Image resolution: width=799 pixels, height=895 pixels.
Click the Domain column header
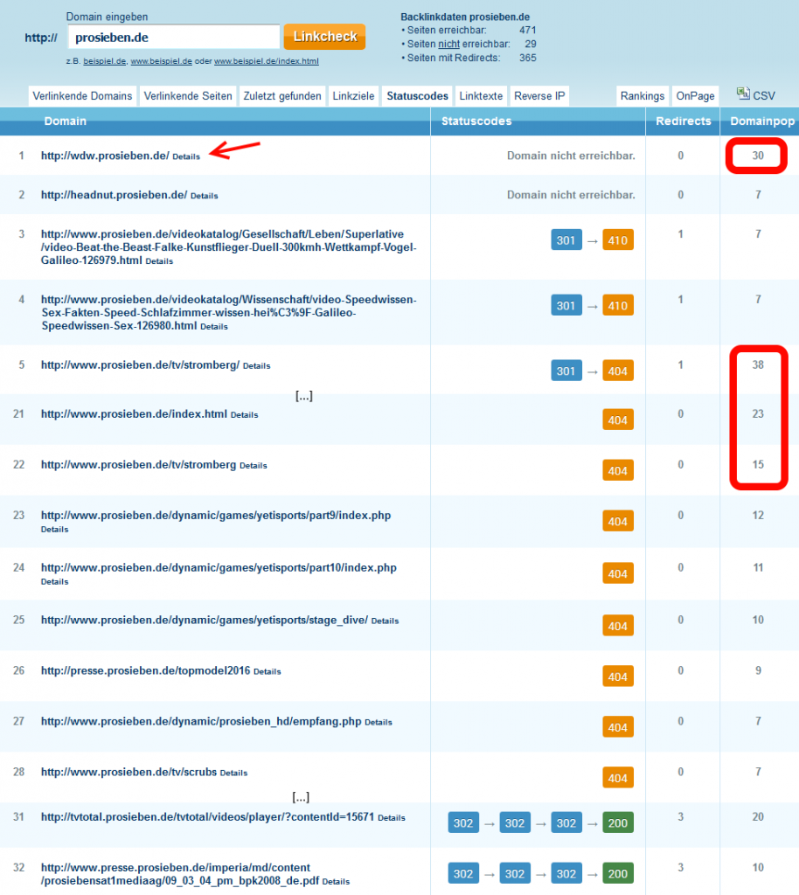pos(66,121)
